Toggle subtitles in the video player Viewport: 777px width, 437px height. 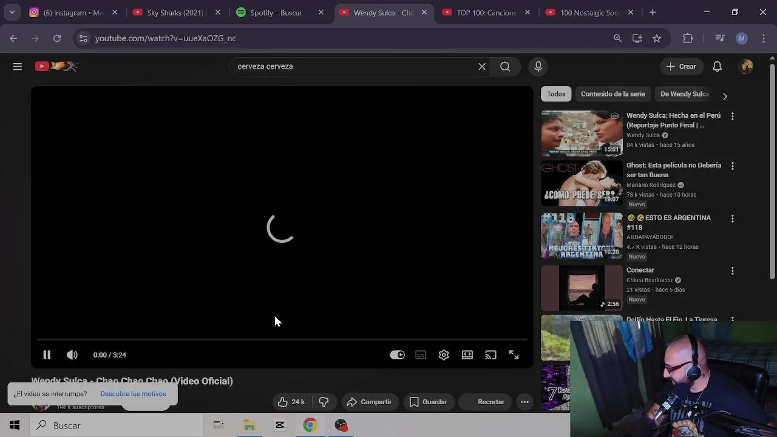421,355
